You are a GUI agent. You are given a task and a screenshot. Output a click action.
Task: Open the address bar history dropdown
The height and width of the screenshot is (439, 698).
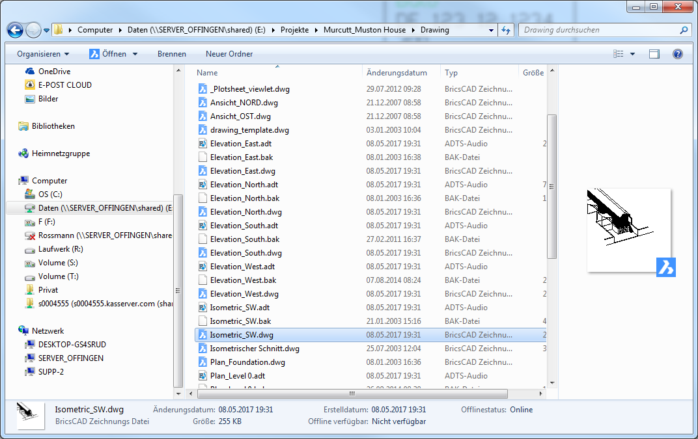tap(491, 30)
